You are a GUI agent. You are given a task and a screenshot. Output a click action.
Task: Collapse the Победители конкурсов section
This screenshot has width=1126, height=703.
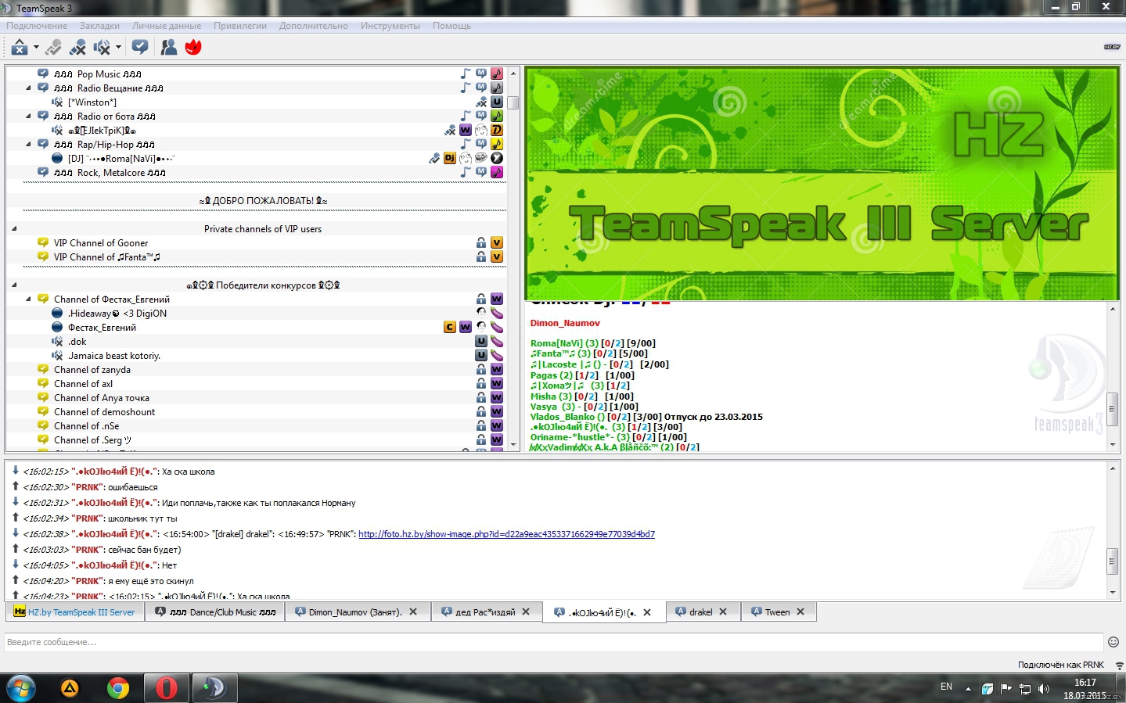(x=15, y=285)
